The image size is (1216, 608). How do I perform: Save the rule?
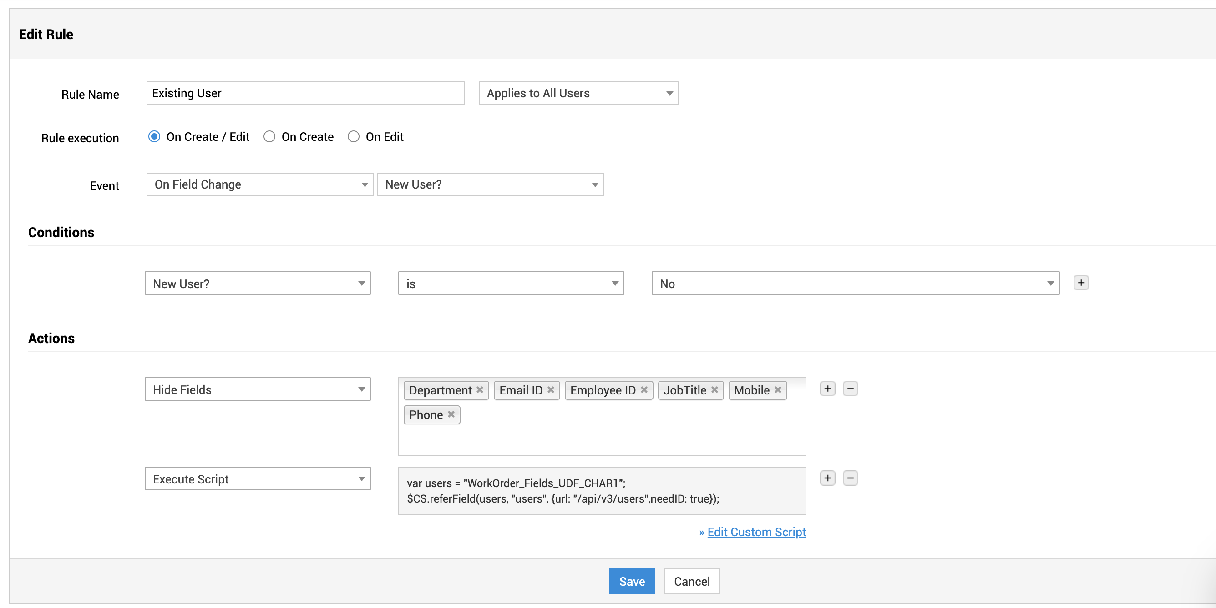632,582
